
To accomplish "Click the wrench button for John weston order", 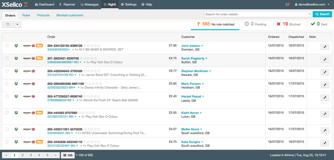I will (325, 47).
